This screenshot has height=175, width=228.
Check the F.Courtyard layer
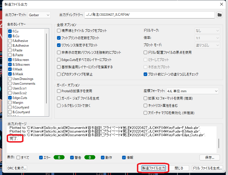10,107
